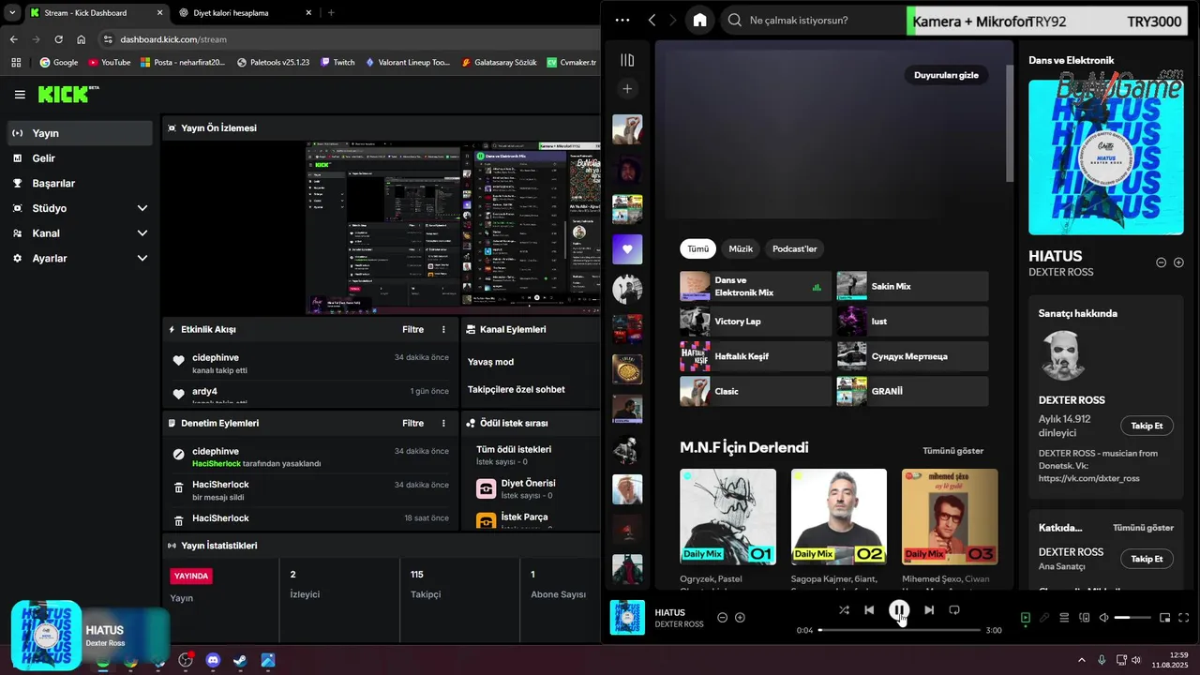Pause the playing track
1200x675 pixels.
coord(899,610)
